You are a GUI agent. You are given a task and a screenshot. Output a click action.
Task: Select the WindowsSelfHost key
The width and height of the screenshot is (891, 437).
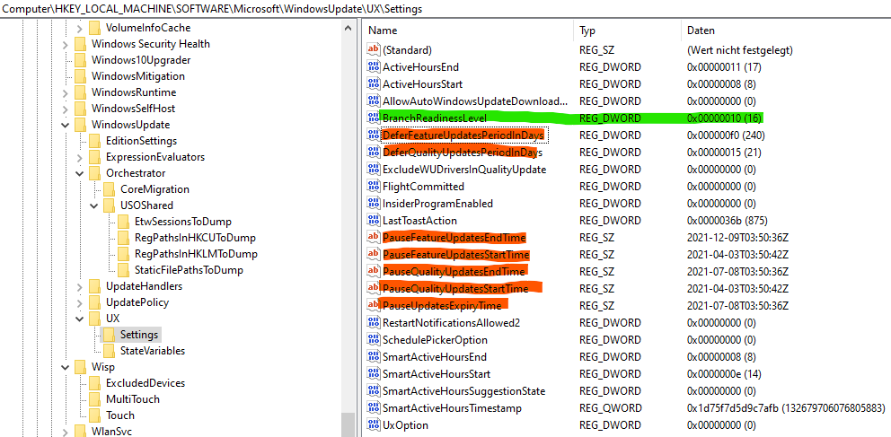tap(133, 109)
